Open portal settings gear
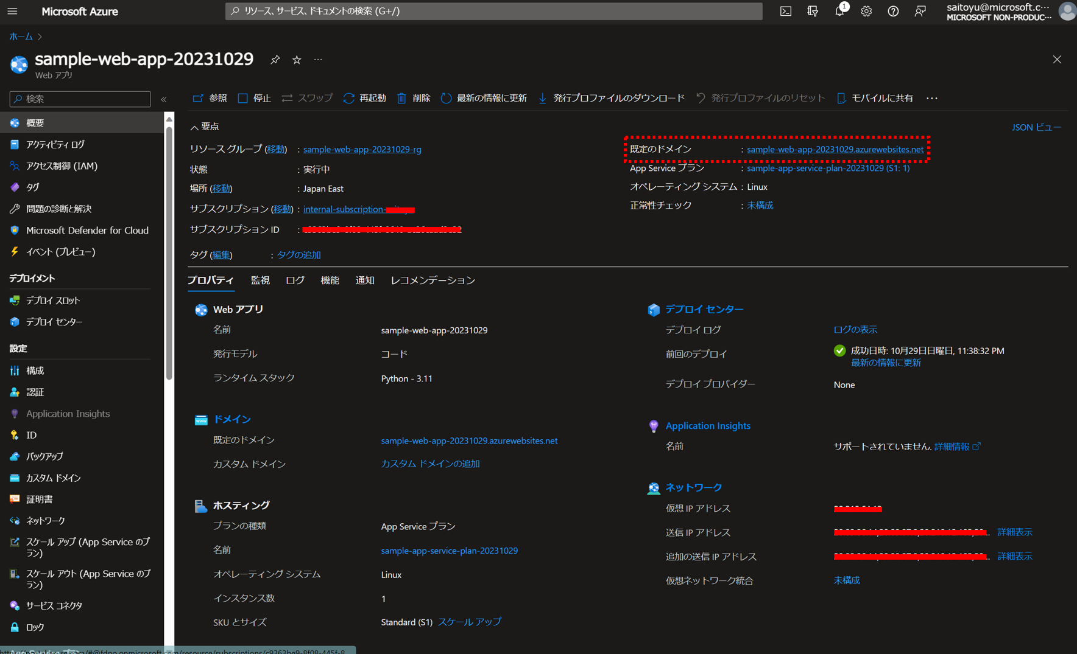1077x654 pixels. click(866, 11)
